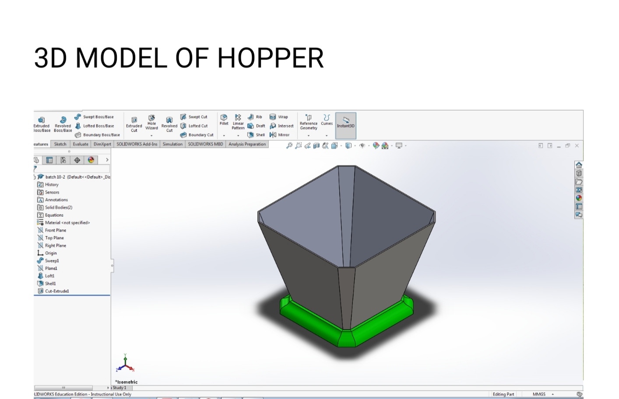Expand the Hole Wizard dropdown arrow
The image size is (619, 399).
point(151,135)
